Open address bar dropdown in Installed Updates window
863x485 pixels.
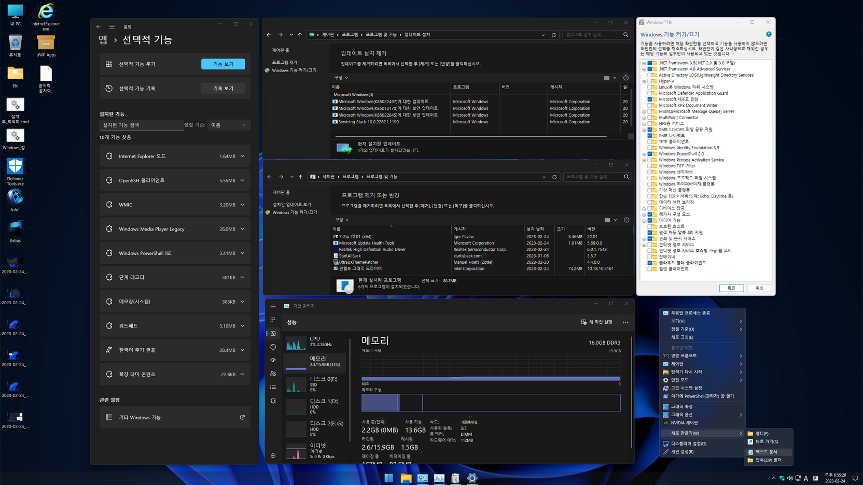(543, 35)
